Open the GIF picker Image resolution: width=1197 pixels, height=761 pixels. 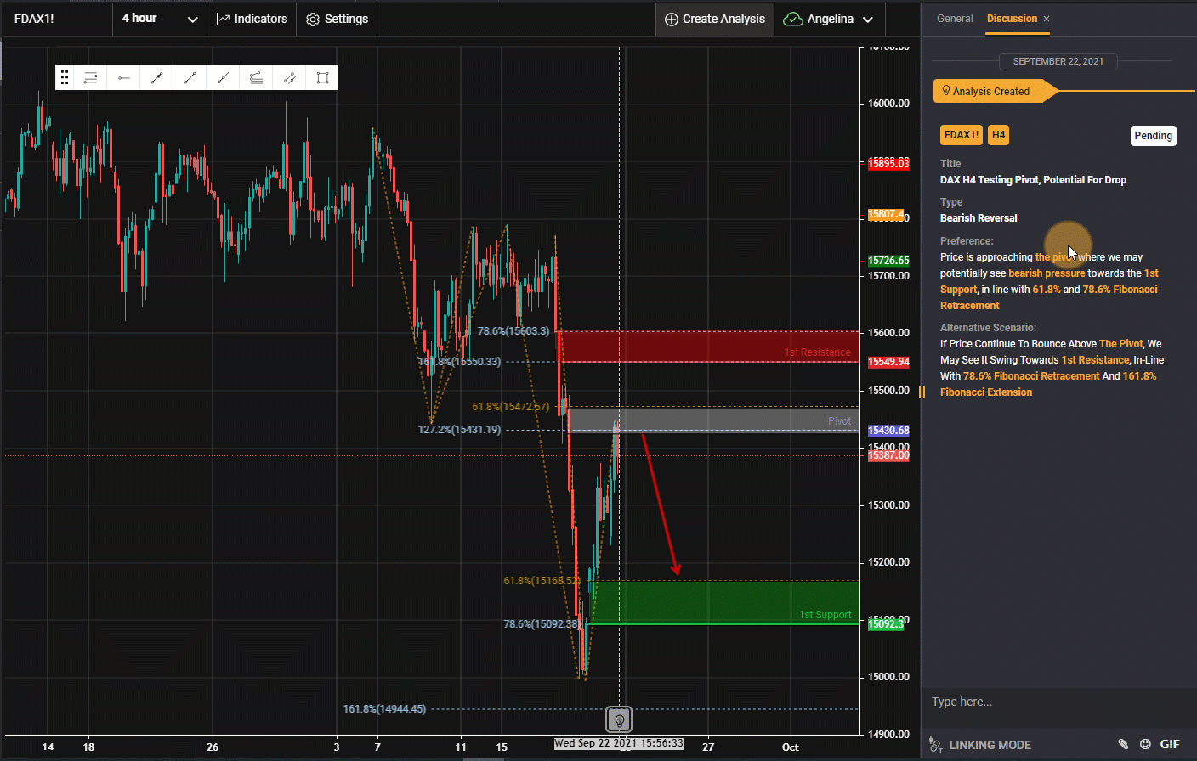(x=1170, y=744)
